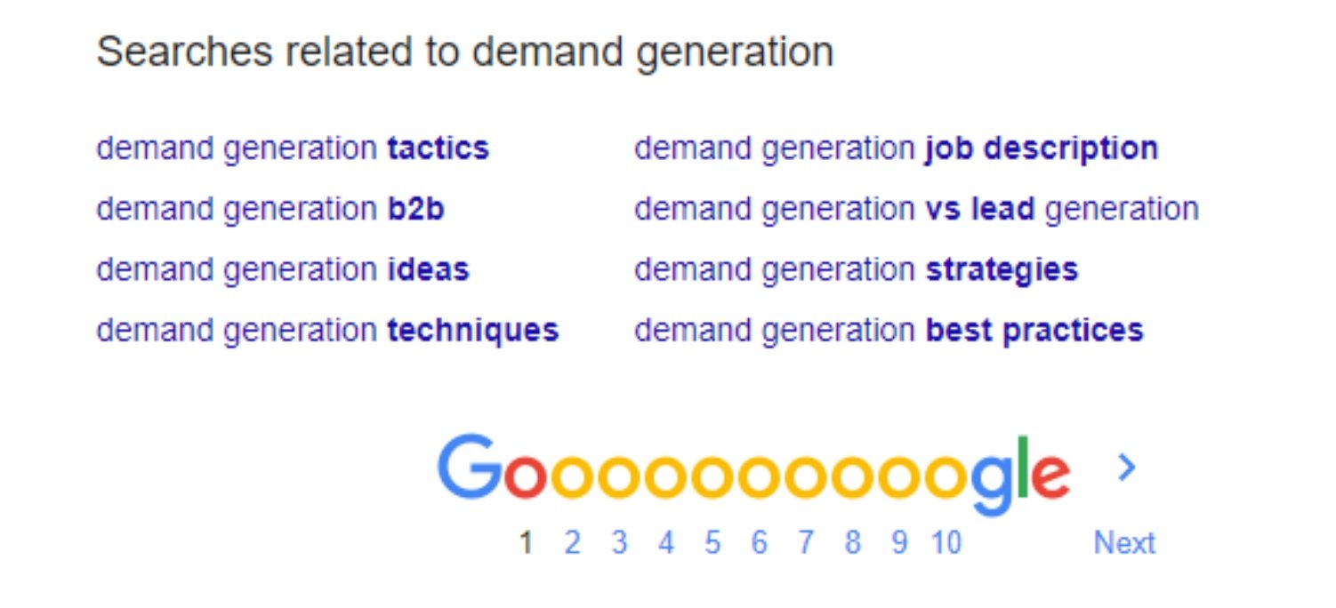This screenshot has width=1336, height=608.
Task: Open 'demand generation job description' link
Action: click(896, 148)
